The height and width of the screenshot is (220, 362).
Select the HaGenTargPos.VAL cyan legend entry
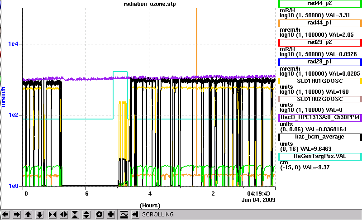coord(320,156)
